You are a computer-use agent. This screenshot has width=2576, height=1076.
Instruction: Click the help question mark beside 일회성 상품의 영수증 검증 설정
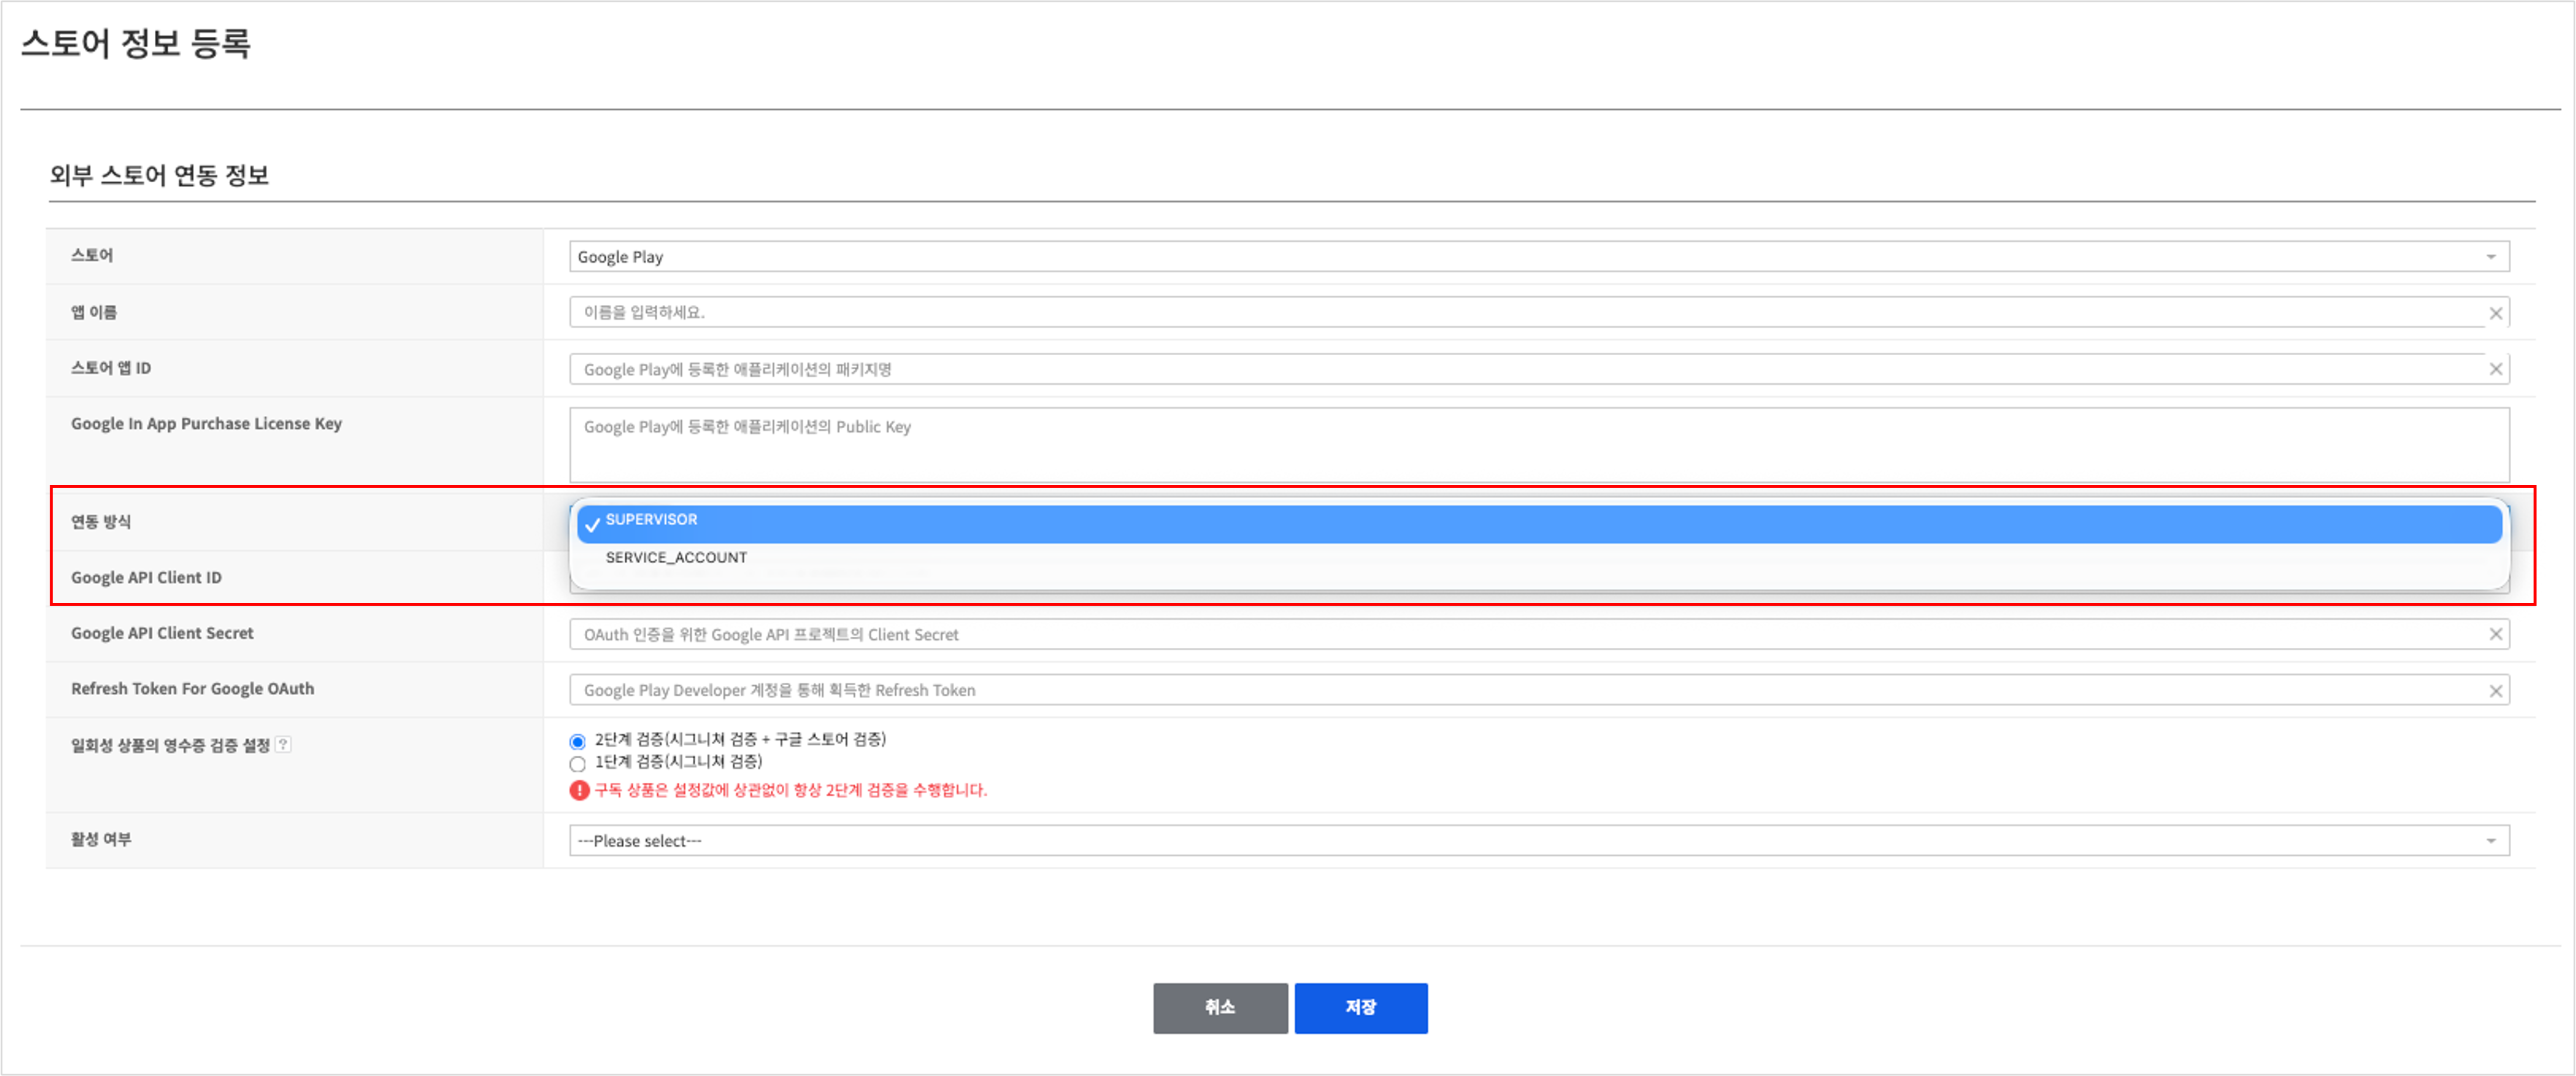coord(285,743)
